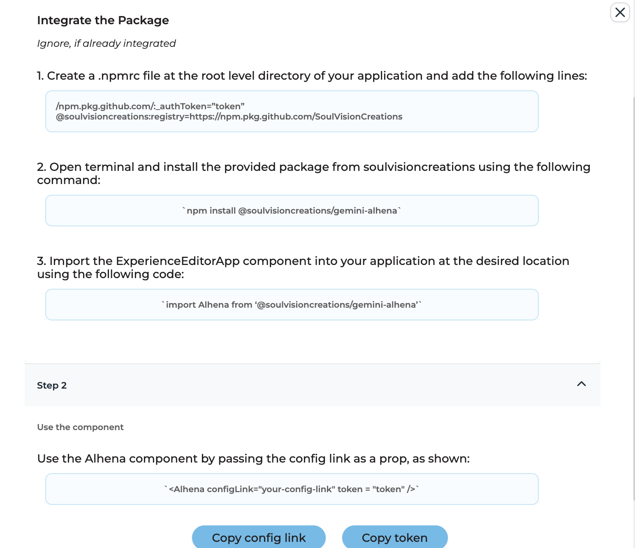Click the authToken line in .npmrc snippet
The image size is (635, 548).
coord(150,106)
